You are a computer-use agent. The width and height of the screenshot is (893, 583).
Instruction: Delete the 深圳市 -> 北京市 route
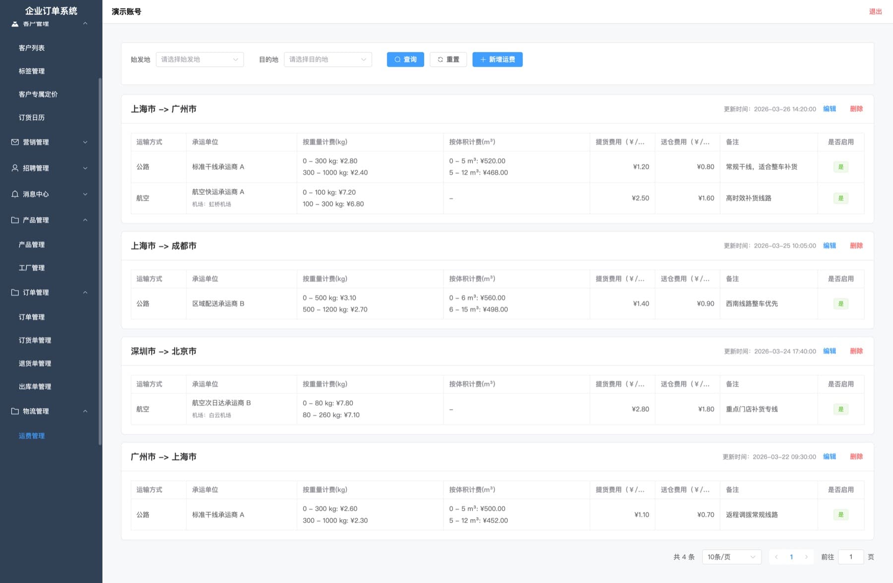coord(856,351)
